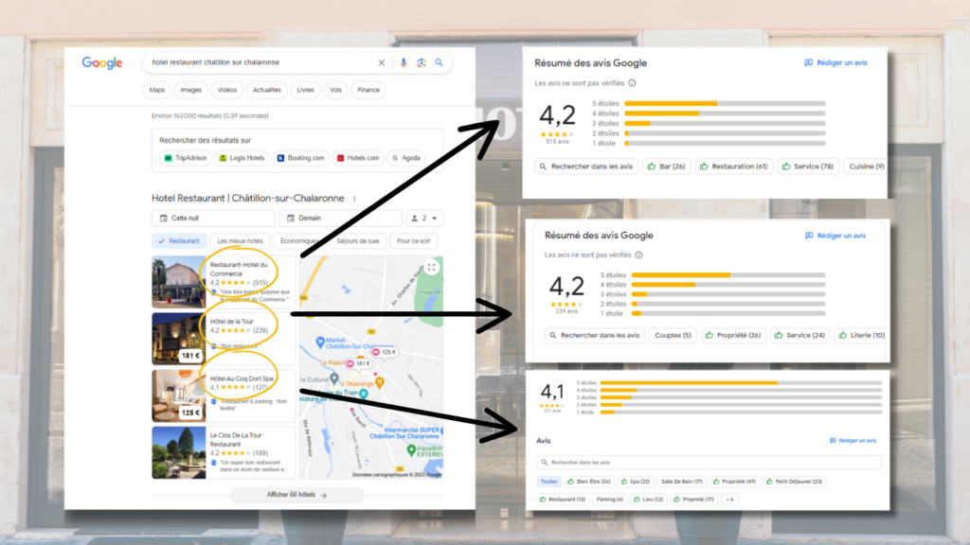Filter reviews by Service (78)
Image resolution: width=970 pixels, height=545 pixels.
808,167
